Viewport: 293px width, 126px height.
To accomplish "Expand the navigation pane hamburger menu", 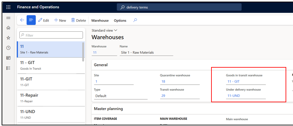I will tap(8, 18).
